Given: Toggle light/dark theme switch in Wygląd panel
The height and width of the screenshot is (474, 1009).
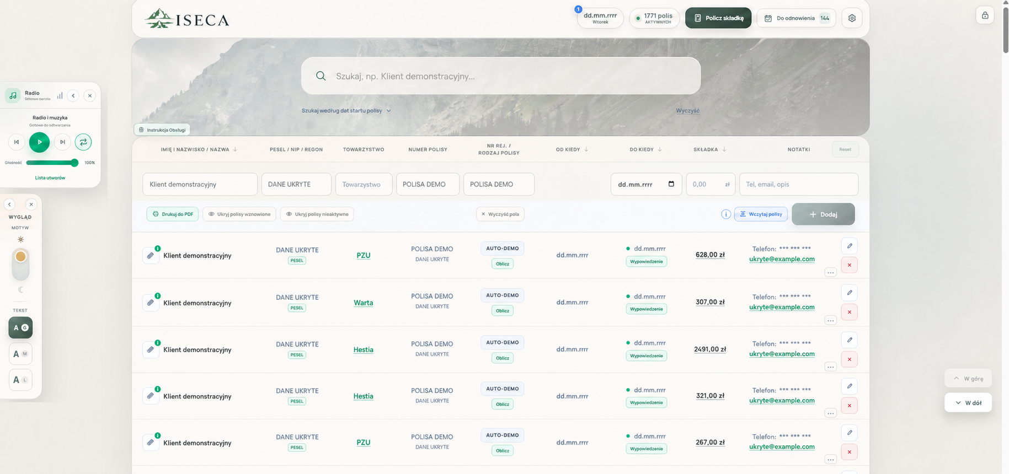Looking at the screenshot, I should [x=20, y=264].
